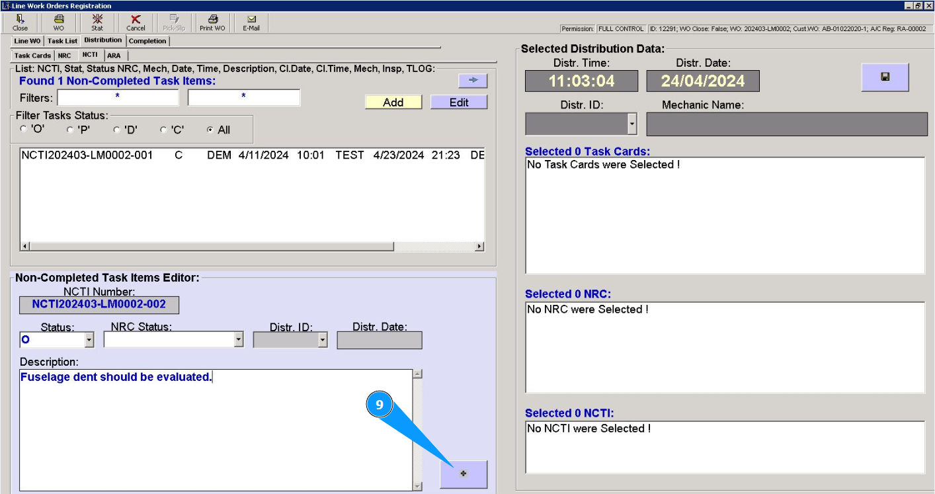Minimize the Line Work Orders Registration window
Screen dimensions: 935x494
pos(909,5)
